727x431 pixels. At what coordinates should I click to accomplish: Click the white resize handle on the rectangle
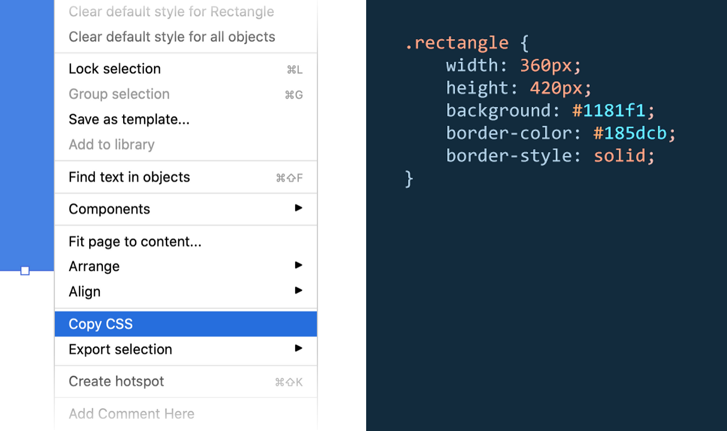[x=24, y=270]
